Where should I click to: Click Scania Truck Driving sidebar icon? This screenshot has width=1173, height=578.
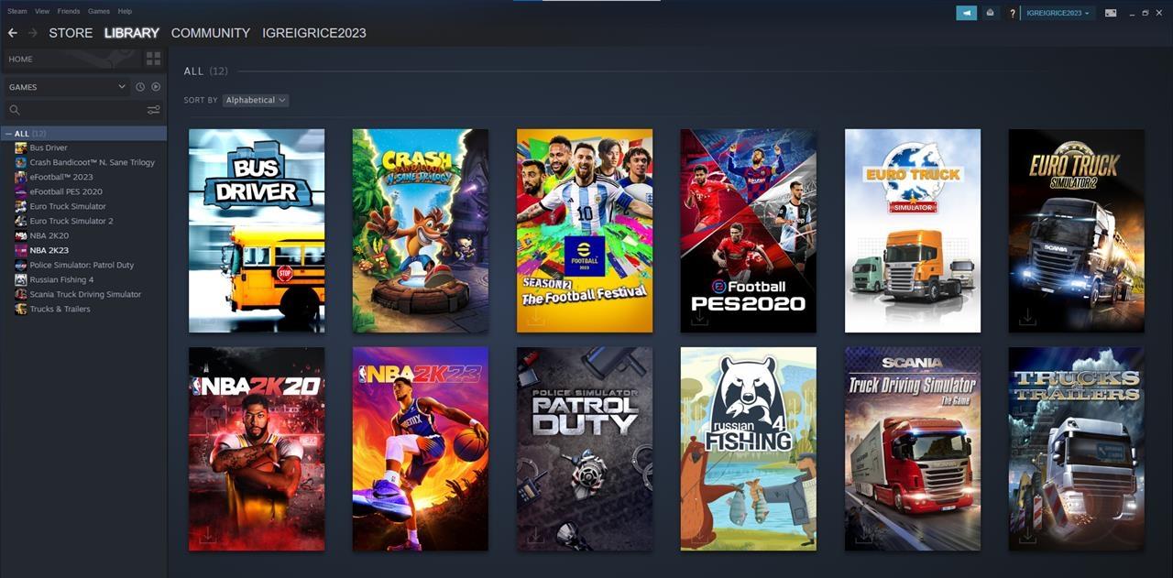(21, 294)
